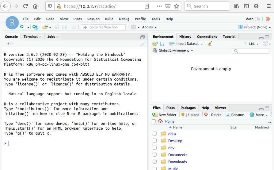Save workspace disk icon in Environment pane

pos(162,44)
